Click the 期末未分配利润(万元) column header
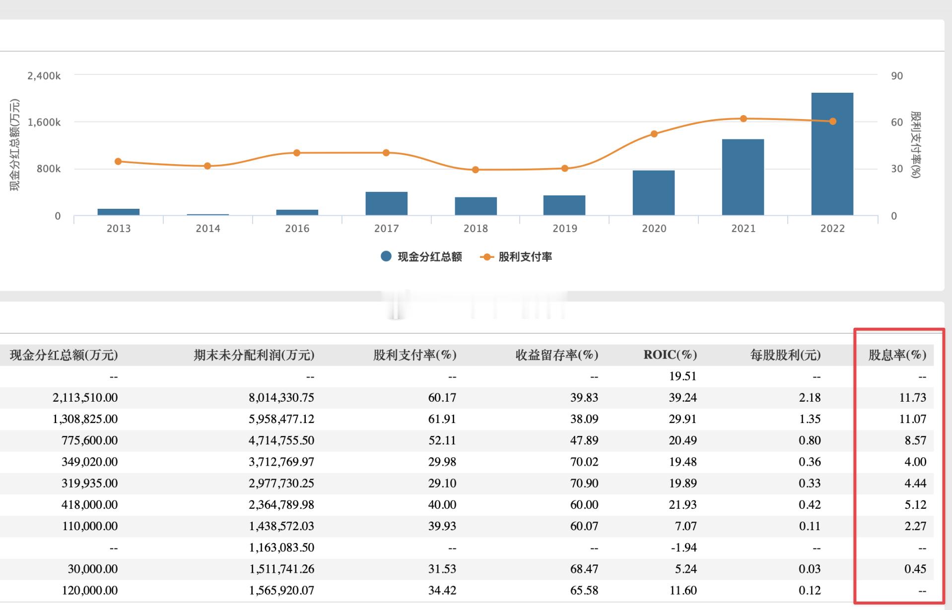Screen dimensions: 952x610 (x=254, y=355)
